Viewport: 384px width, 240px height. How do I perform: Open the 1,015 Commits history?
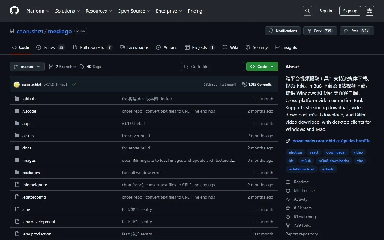point(257,85)
